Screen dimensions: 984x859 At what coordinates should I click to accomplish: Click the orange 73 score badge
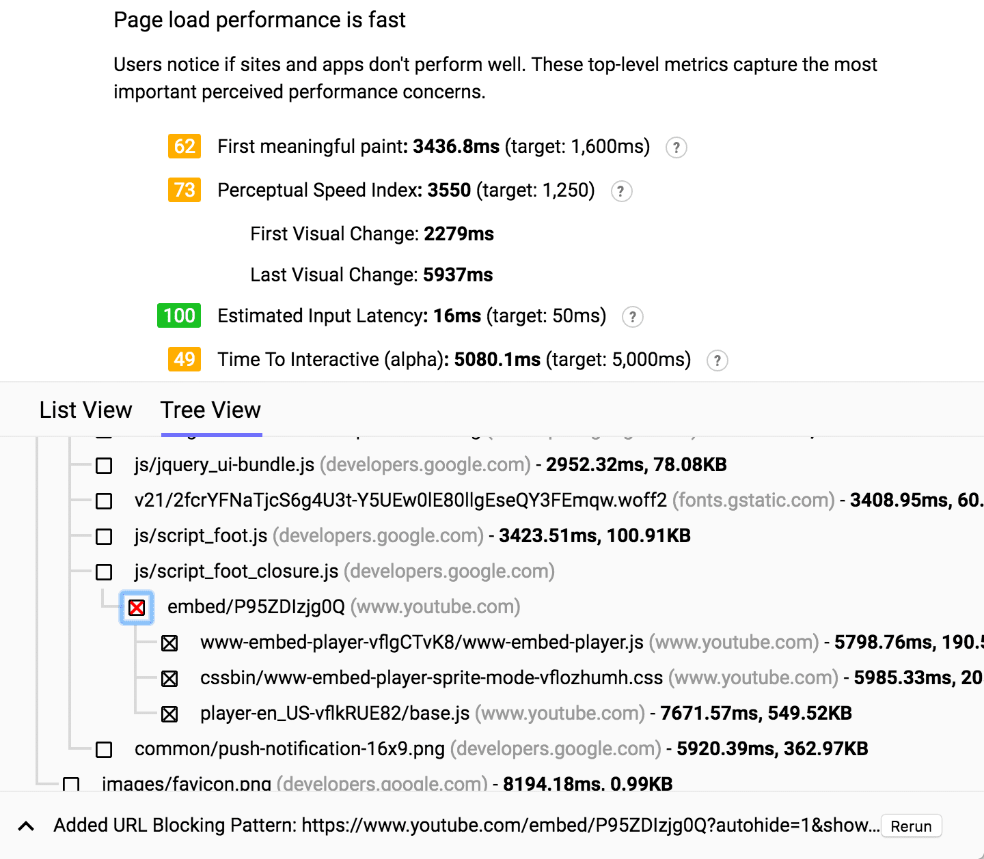(184, 191)
